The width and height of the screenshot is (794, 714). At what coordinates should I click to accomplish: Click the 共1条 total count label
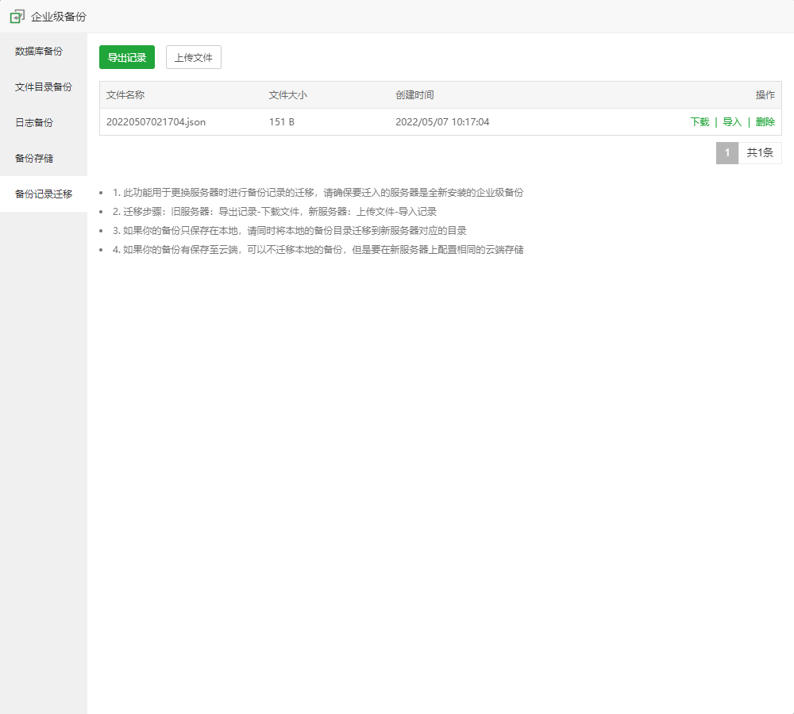tap(760, 153)
